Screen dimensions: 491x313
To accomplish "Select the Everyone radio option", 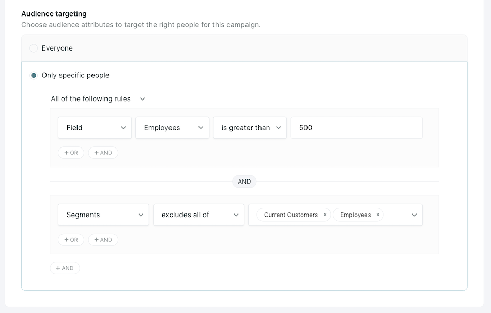I will (x=34, y=48).
